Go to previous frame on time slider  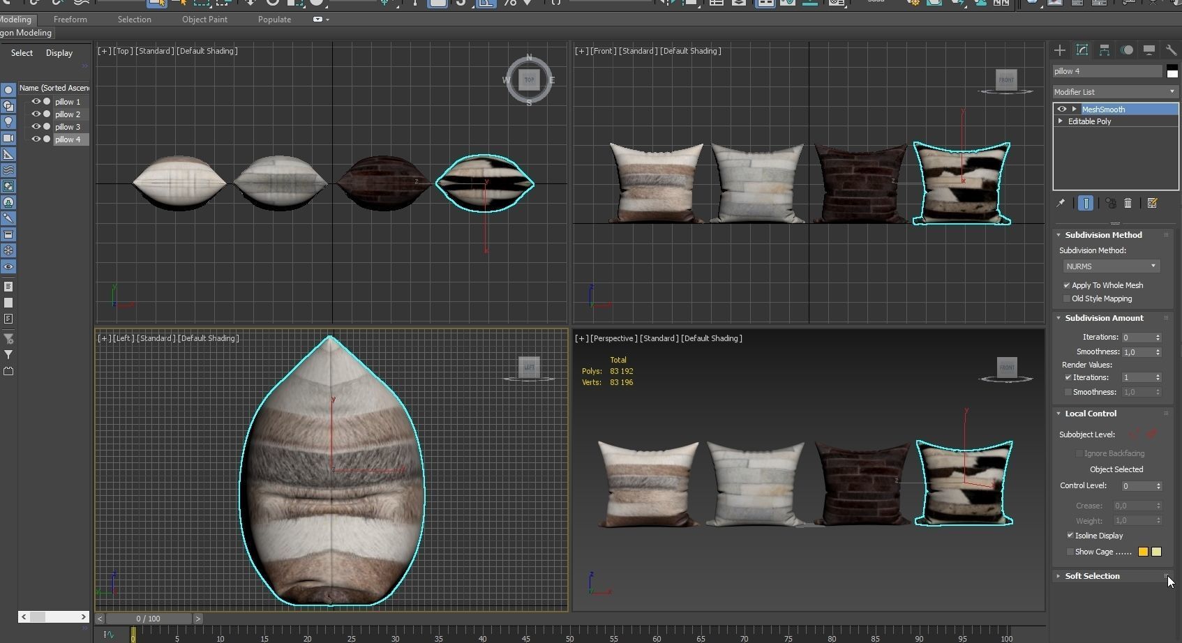pyautogui.click(x=100, y=619)
